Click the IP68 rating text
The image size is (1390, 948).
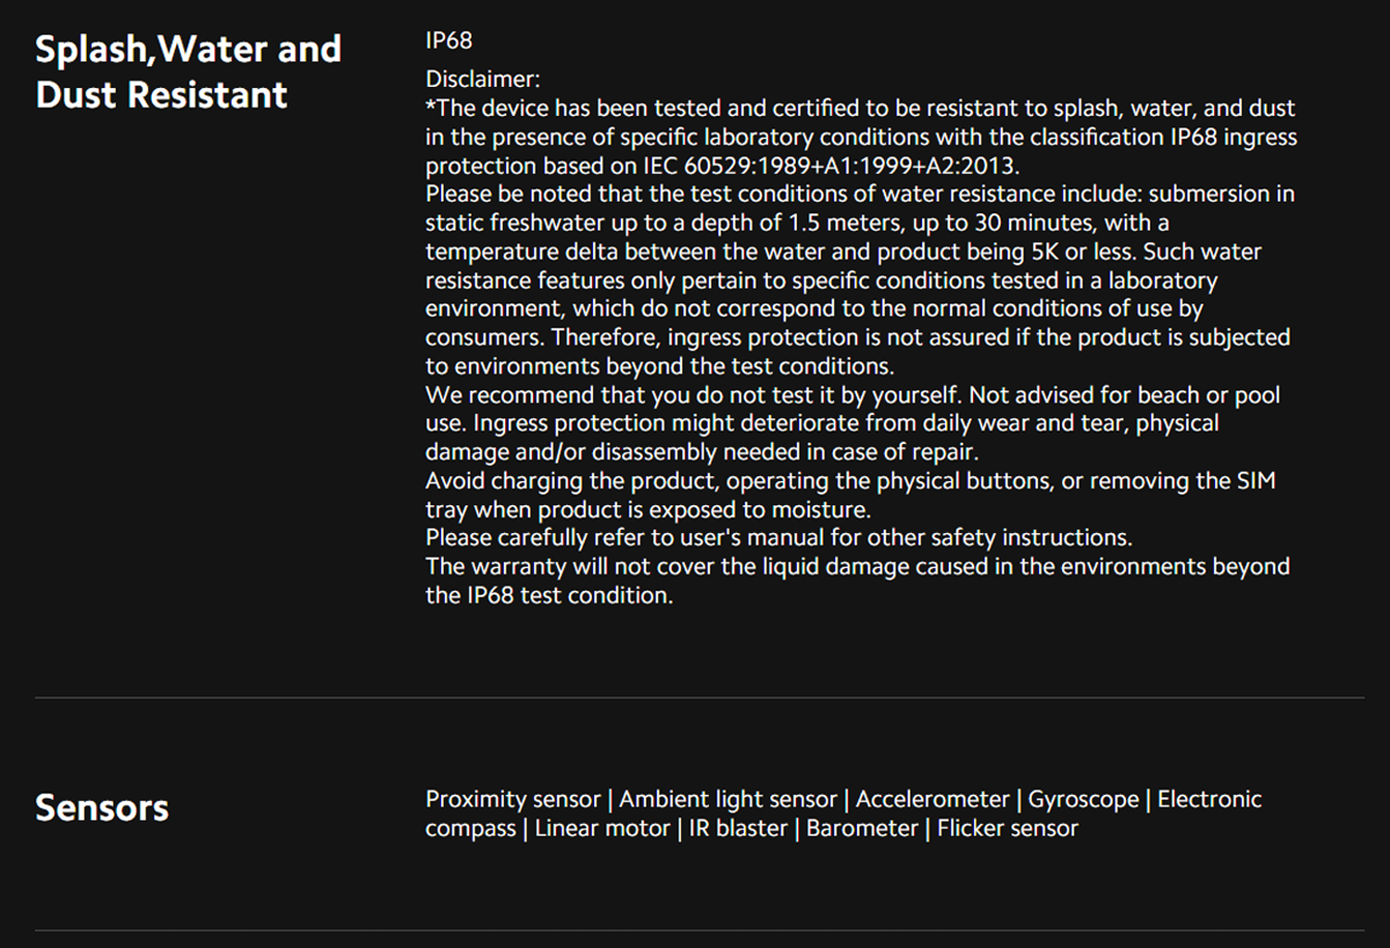pos(449,41)
